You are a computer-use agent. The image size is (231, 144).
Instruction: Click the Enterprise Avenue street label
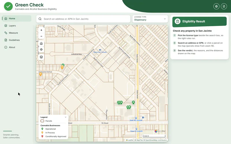[x=45, y=72]
